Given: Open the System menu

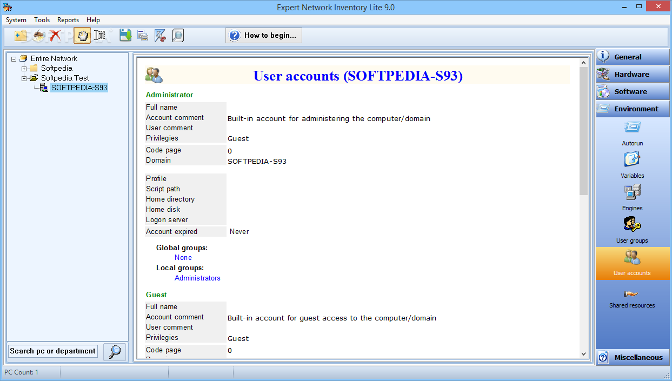Looking at the screenshot, I should tap(16, 20).
